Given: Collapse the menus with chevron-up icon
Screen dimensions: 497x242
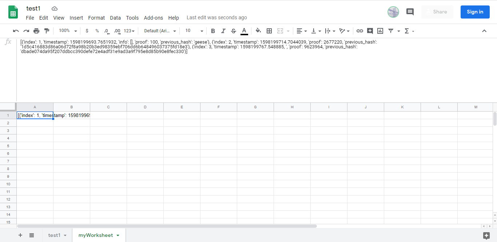Looking at the screenshot, I should click(x=484, y=31).
